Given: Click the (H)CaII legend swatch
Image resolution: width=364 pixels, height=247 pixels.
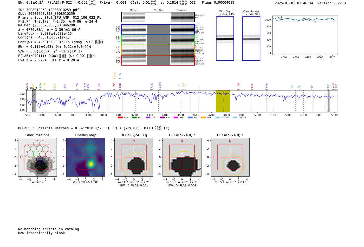Looking at the screenshot, I should (x=235, y=117).
